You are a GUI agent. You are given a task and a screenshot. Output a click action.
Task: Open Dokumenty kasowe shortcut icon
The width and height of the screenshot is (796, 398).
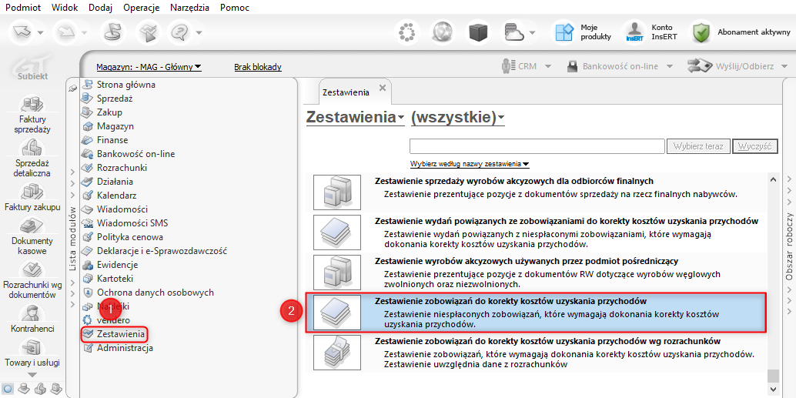32,226
